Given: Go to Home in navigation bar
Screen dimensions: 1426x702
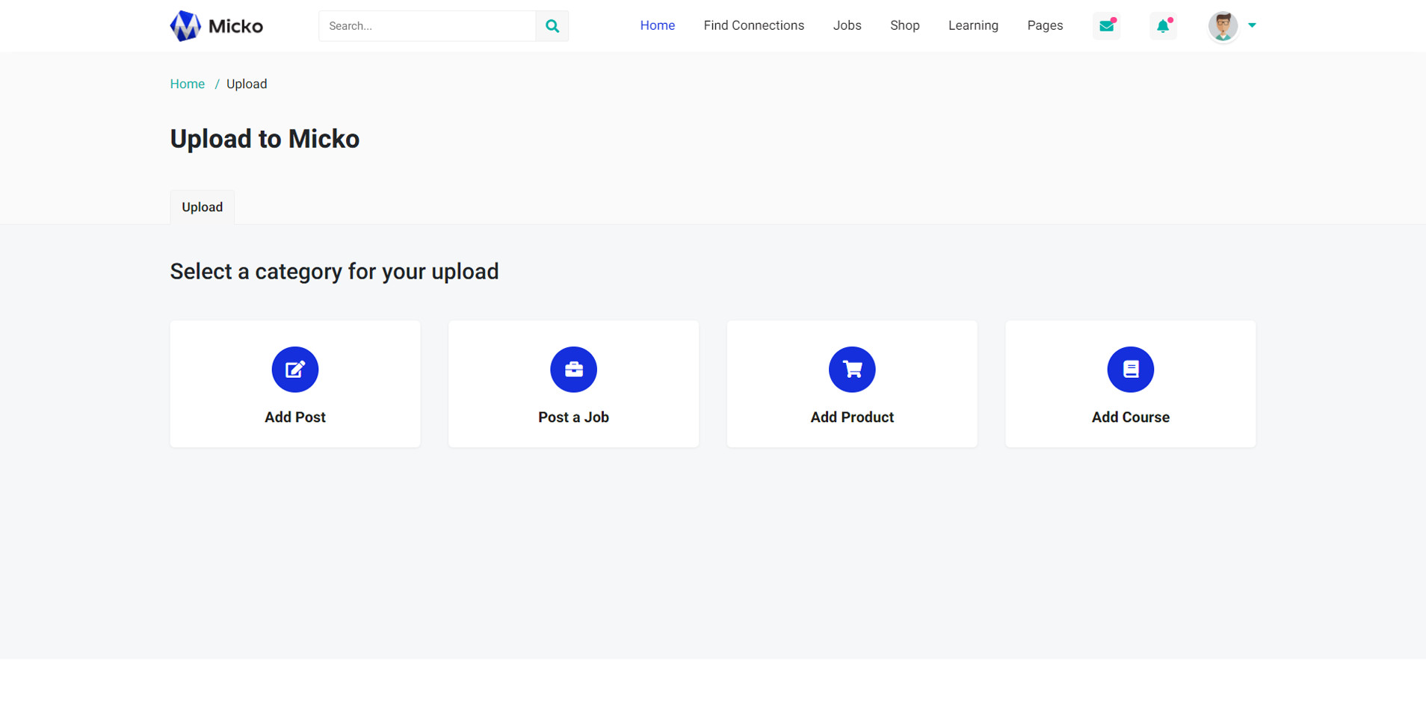Looking at the screenshot, I should (657, 25).
